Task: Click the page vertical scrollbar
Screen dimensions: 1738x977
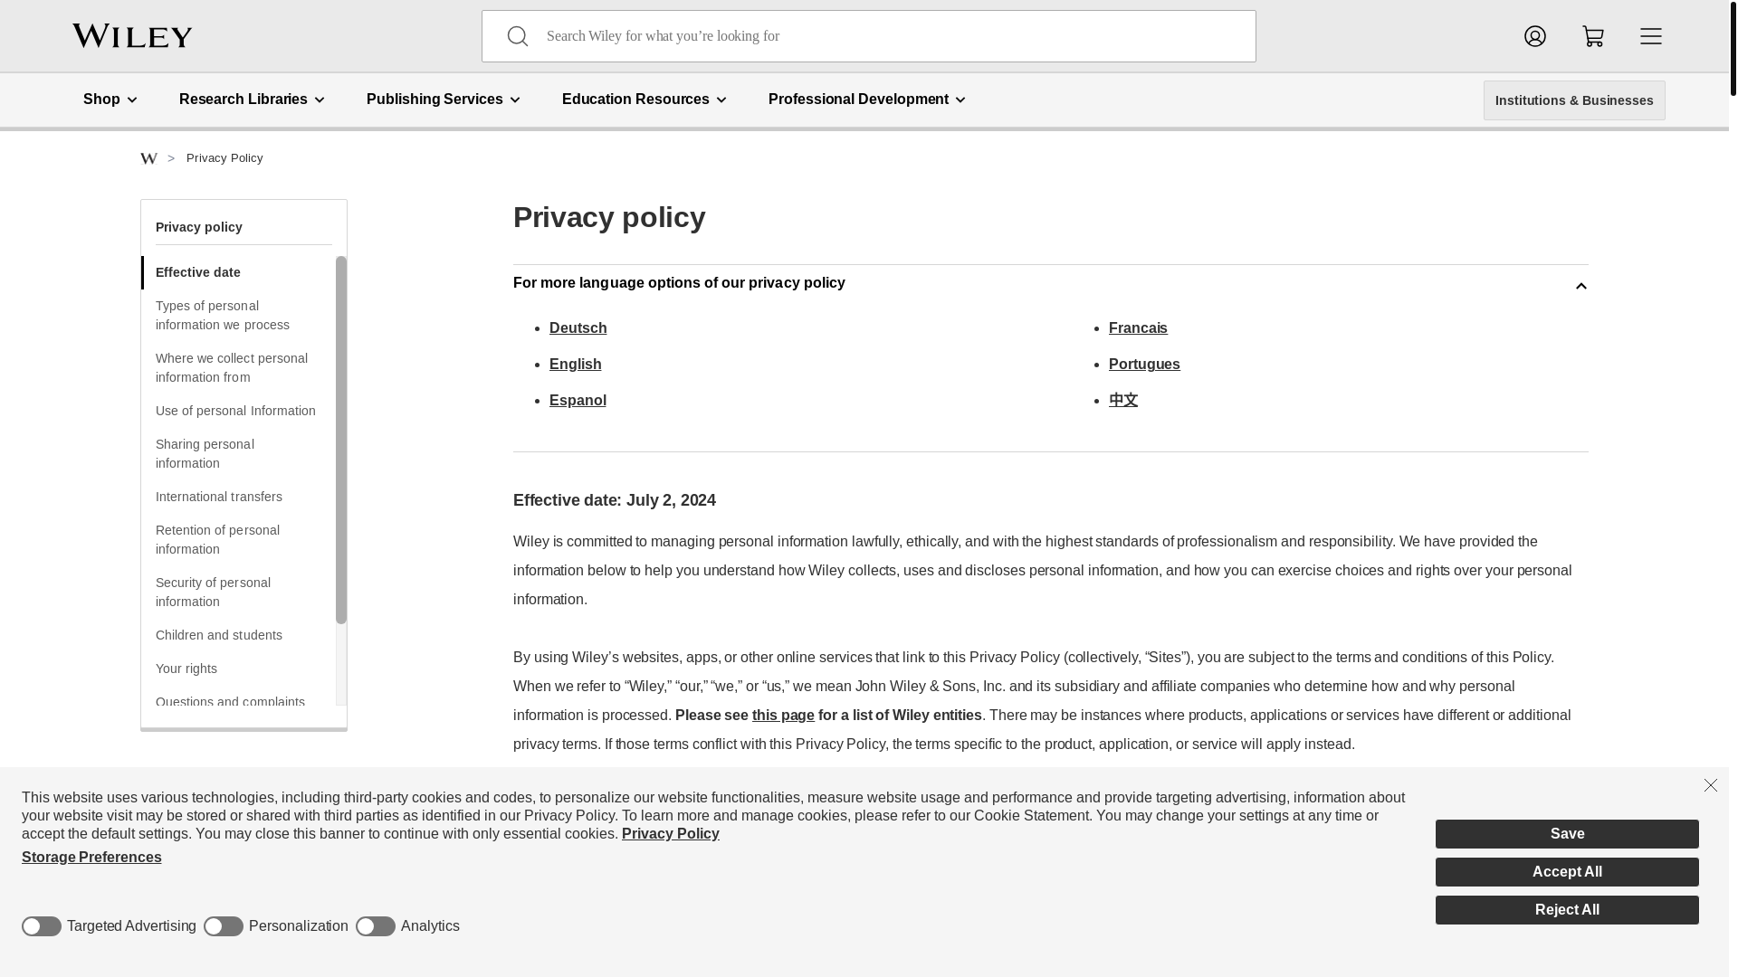Action: 1733,47
